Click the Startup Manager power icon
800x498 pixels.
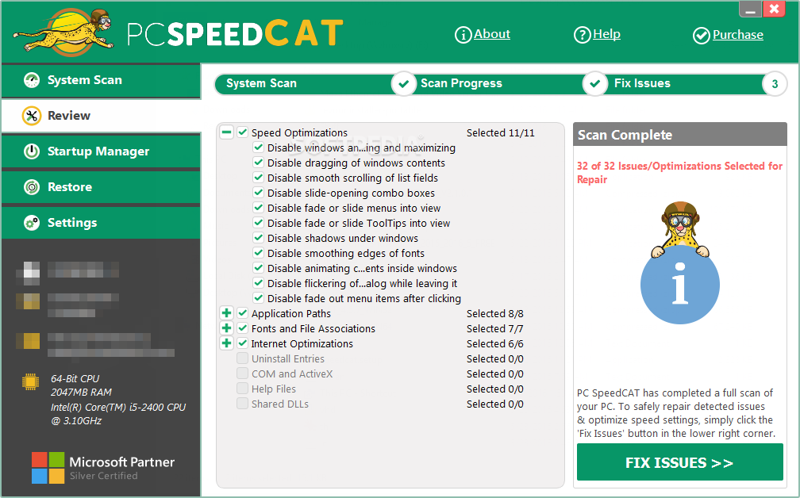coord(32,151)
